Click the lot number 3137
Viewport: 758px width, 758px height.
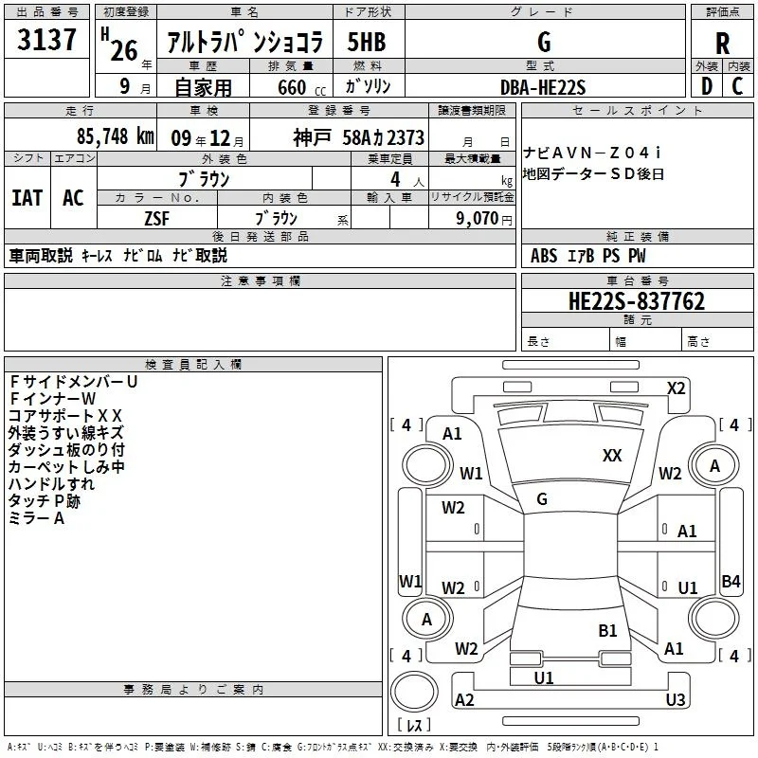[x=46, y=40]
